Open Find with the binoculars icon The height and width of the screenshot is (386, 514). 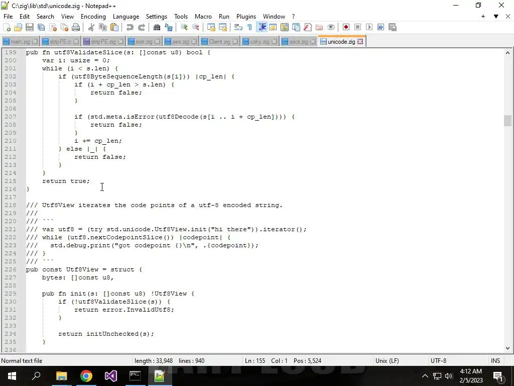(157, 27)
